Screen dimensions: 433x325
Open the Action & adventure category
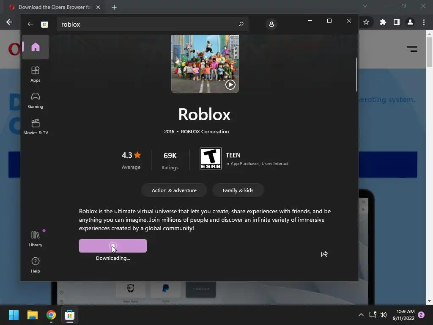tap(174, 190)
